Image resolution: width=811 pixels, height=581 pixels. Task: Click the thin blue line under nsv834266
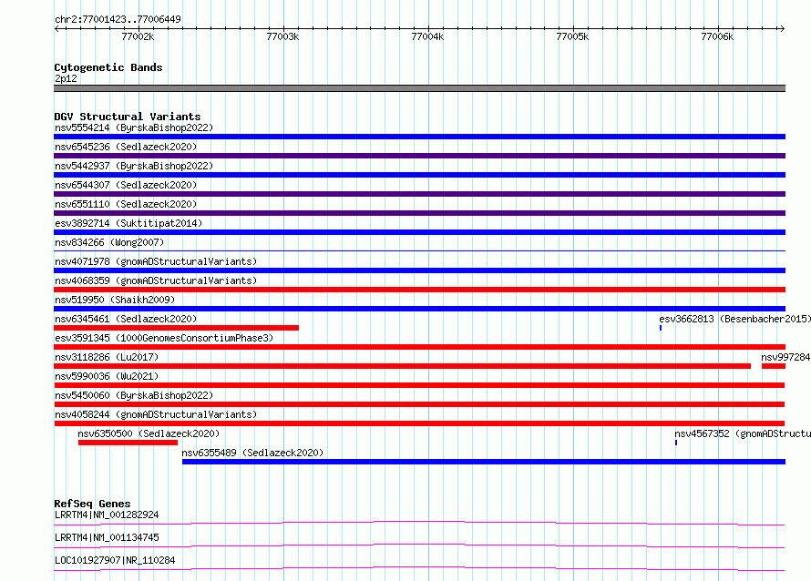tap(419, 250)
